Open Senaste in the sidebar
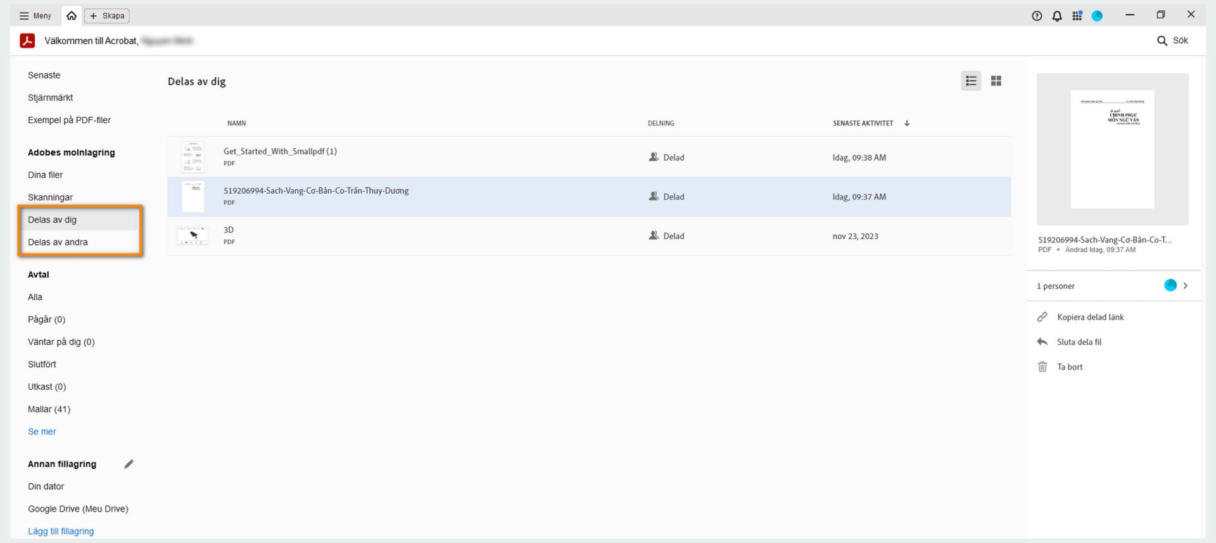Image resolution: width=1216 pixels, height=543 pixels. [x=44, y=75]
